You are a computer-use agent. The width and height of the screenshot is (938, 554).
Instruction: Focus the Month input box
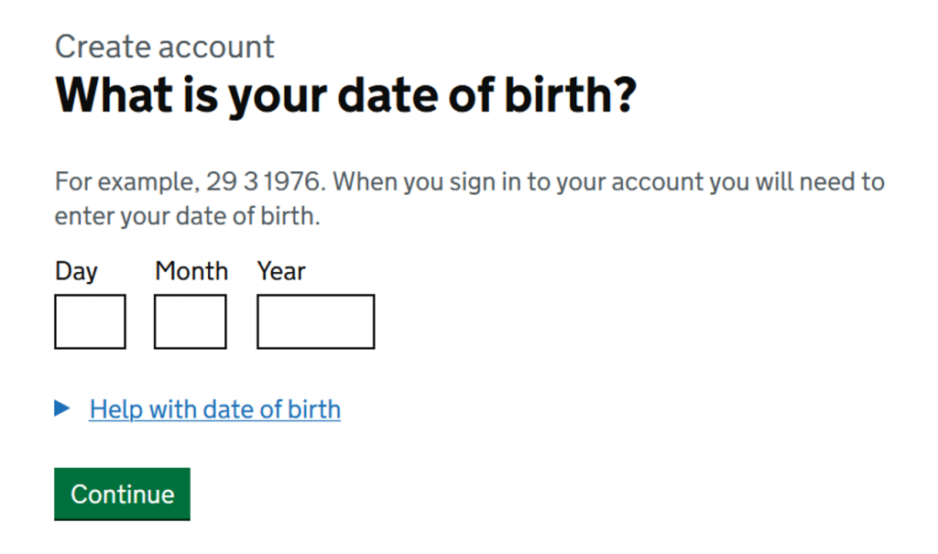tap(190, 321)
